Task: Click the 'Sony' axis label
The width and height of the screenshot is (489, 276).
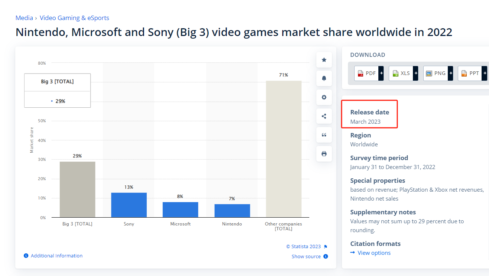Action: 129,224
